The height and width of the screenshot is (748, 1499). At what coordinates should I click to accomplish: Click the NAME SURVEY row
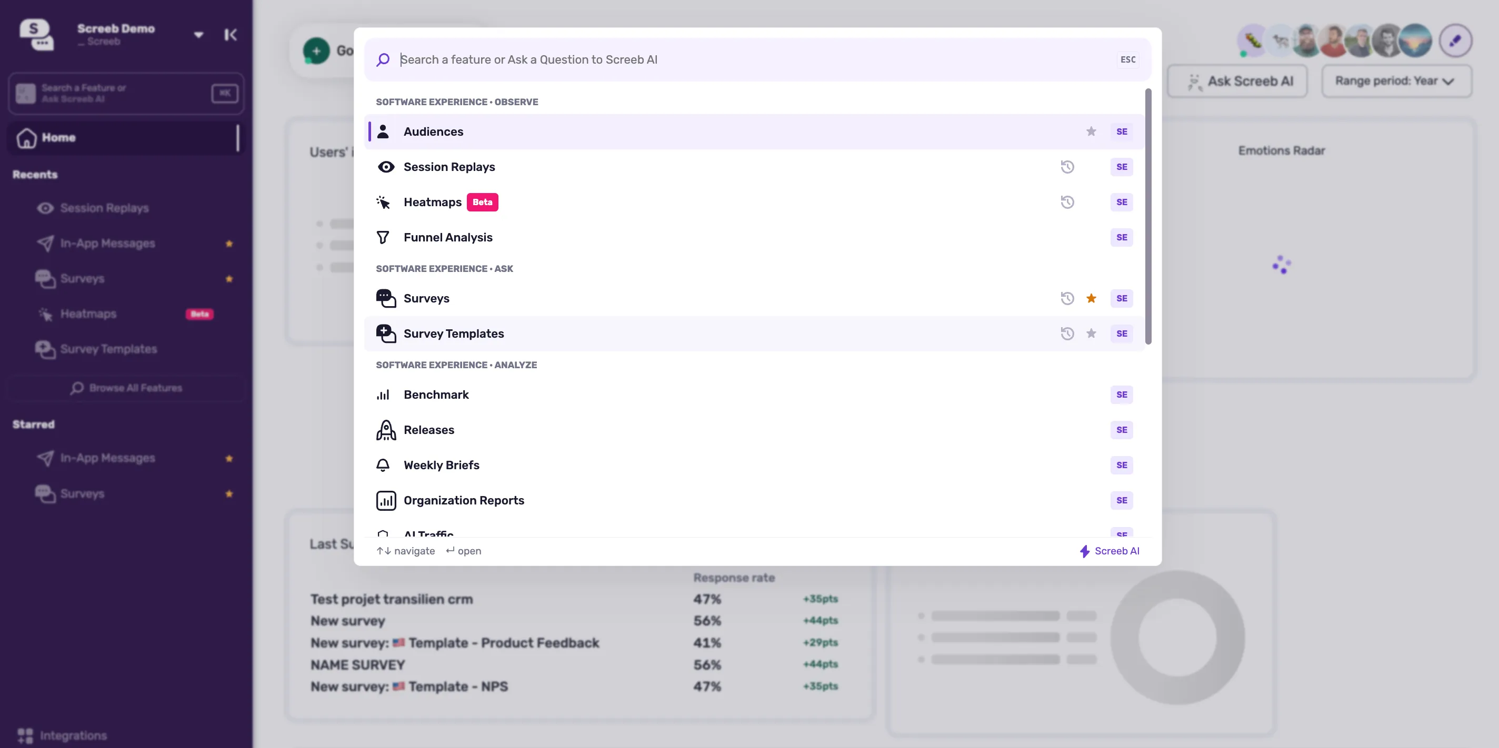[x=357, y=665]
